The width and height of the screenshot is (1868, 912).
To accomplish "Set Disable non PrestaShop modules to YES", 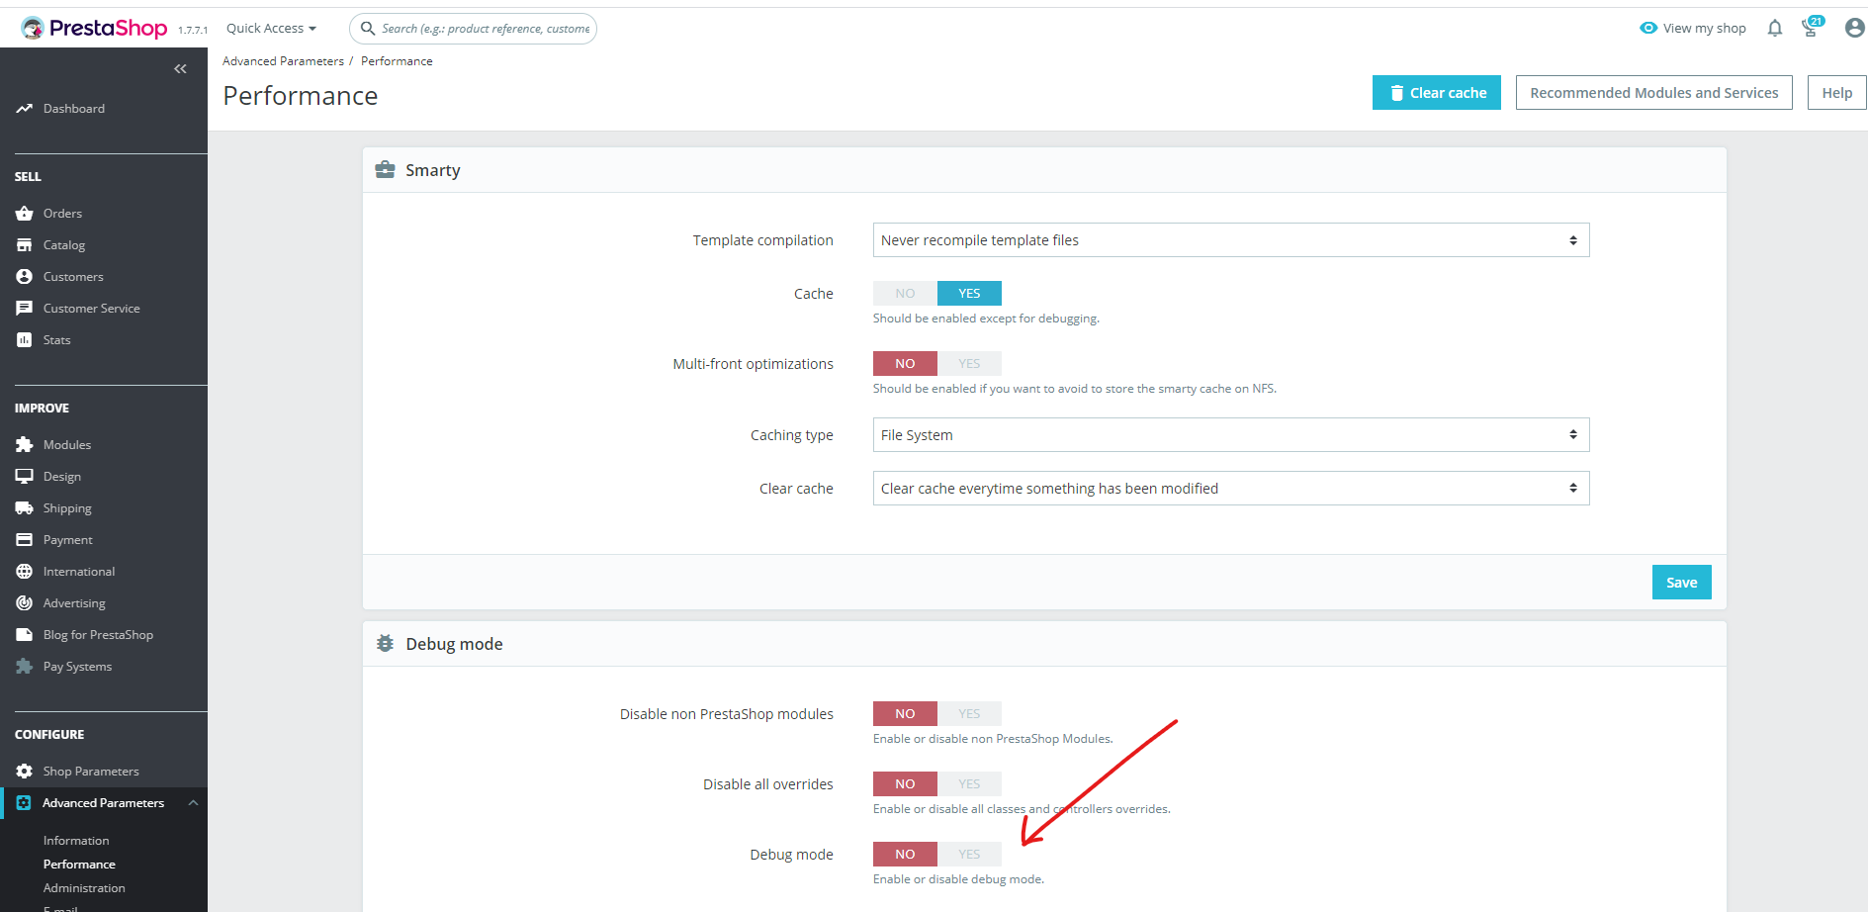I will 969,714.
